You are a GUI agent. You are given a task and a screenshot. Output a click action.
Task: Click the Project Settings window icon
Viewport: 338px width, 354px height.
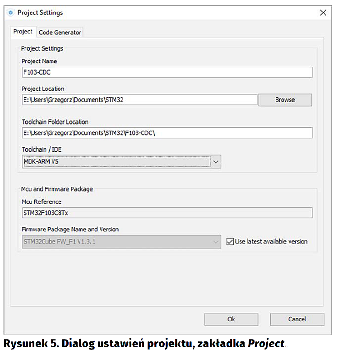[x=11, y=13]
